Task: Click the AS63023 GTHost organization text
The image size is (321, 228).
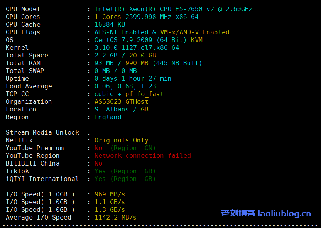Action: [122, 101]
